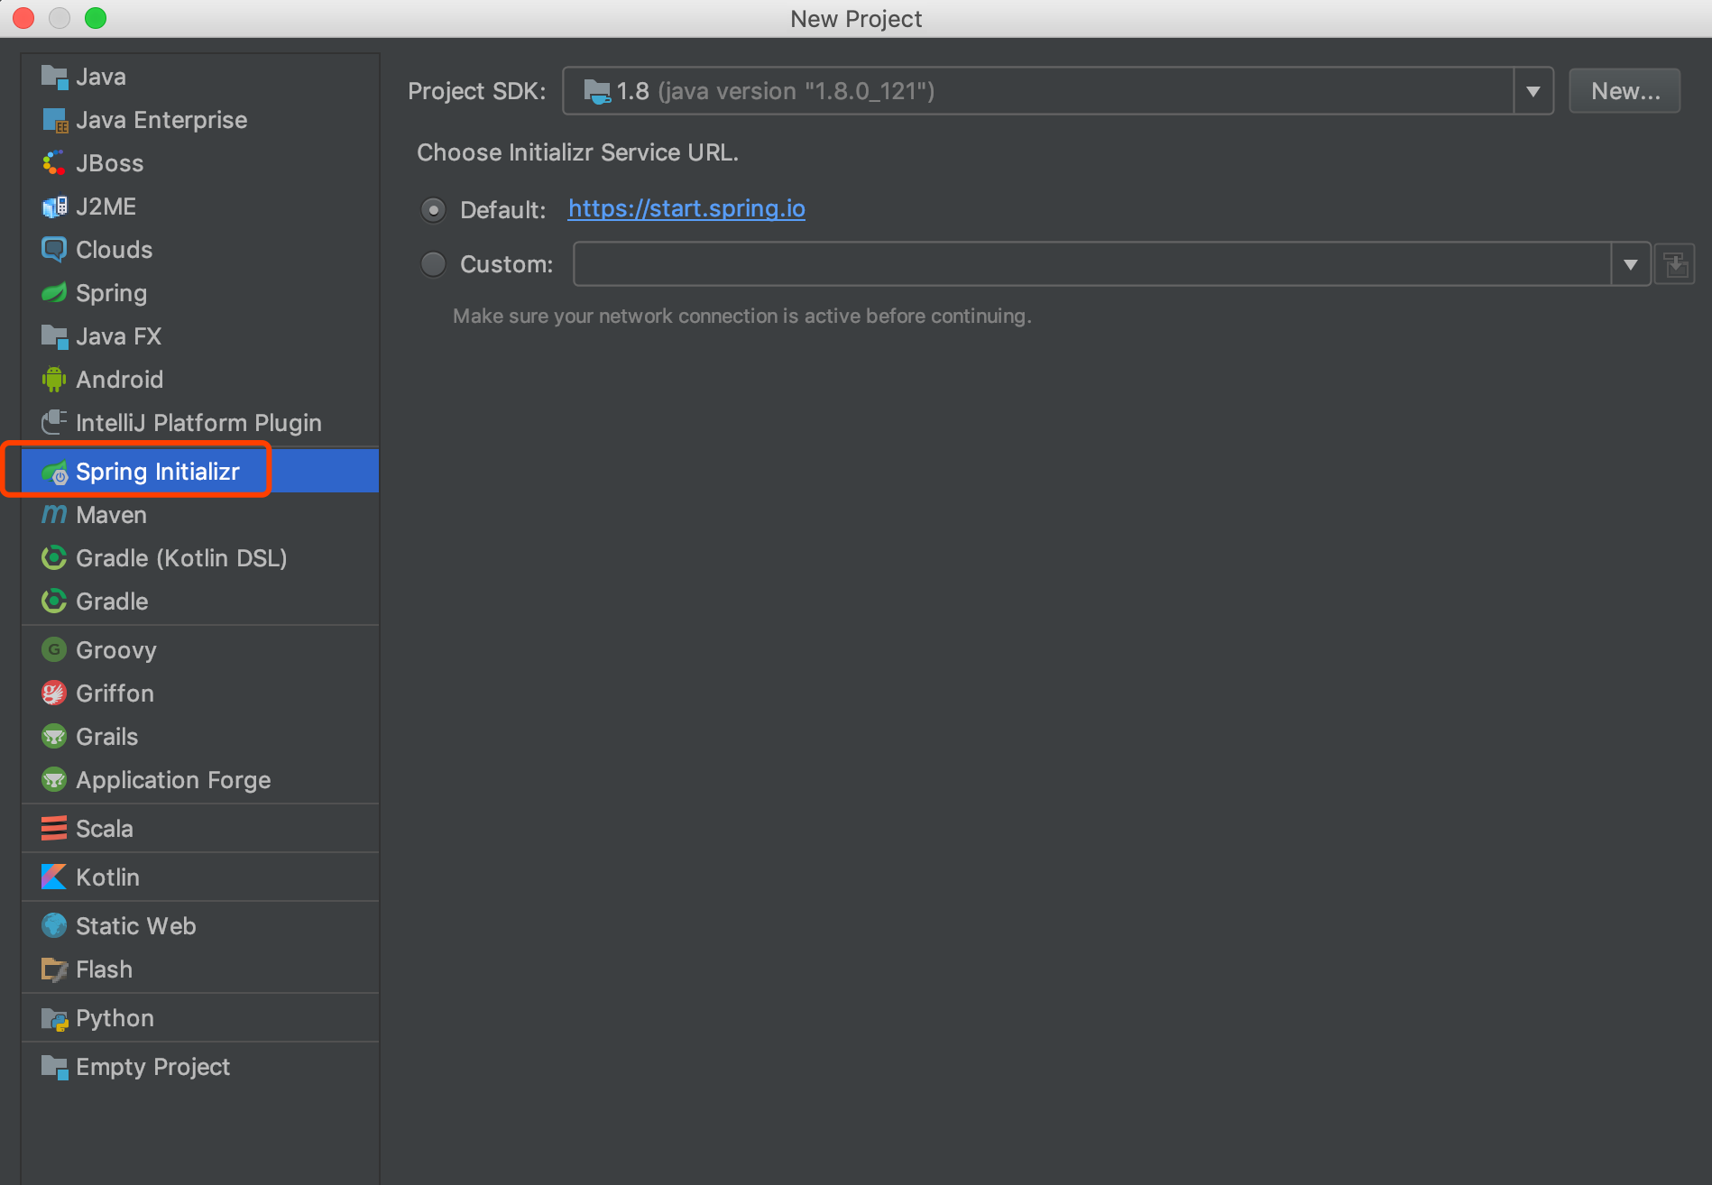Click the J2ME icon
Screen dimensions: 1712x1185
pyautogui.click(x=54, y=207)
